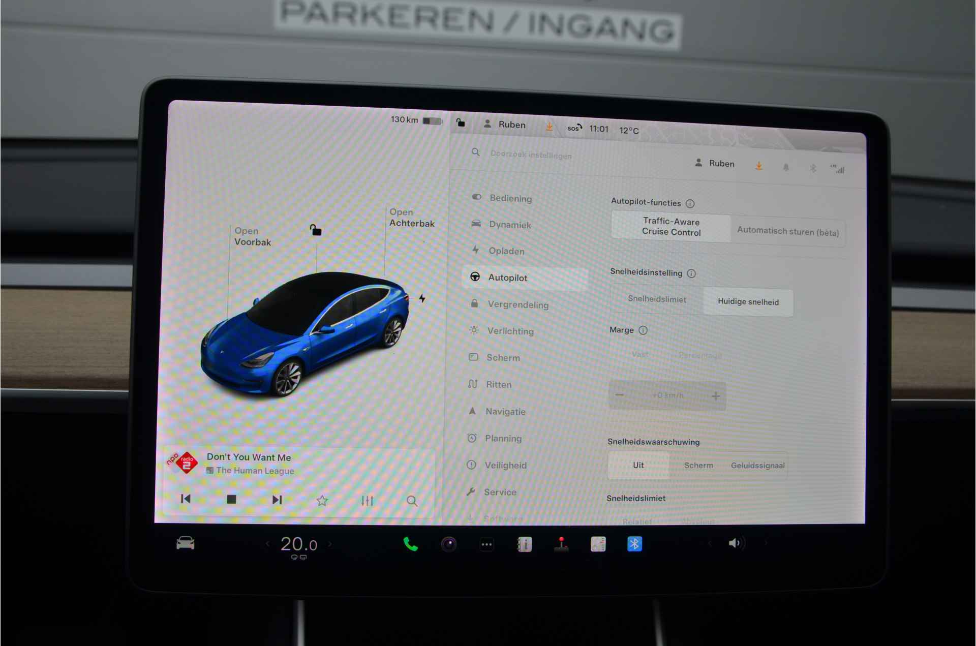
Task: Tap Open Achterbak to open trunk
Action: pos(412,218)
